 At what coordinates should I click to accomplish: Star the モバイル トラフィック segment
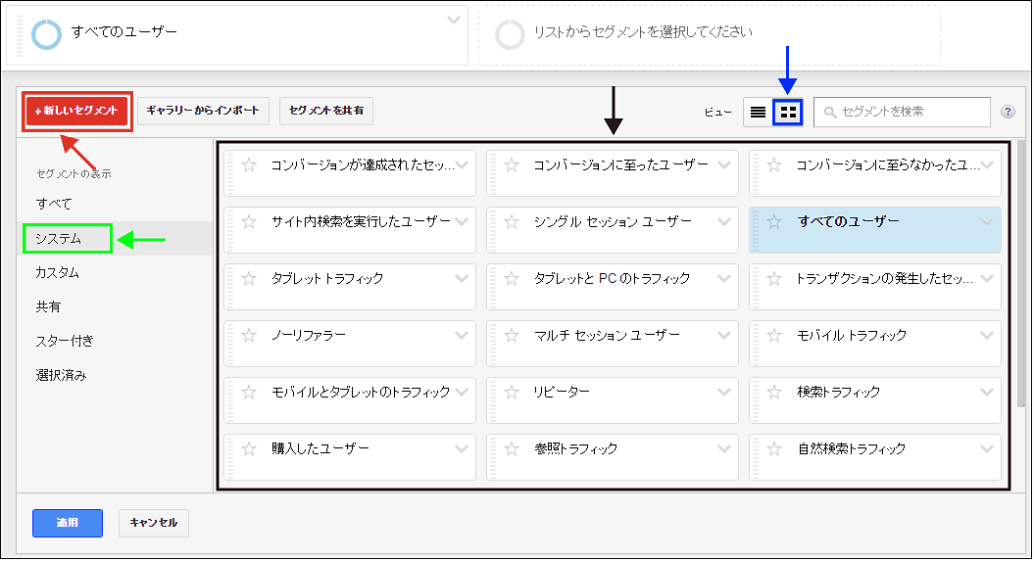click(774, 336)
